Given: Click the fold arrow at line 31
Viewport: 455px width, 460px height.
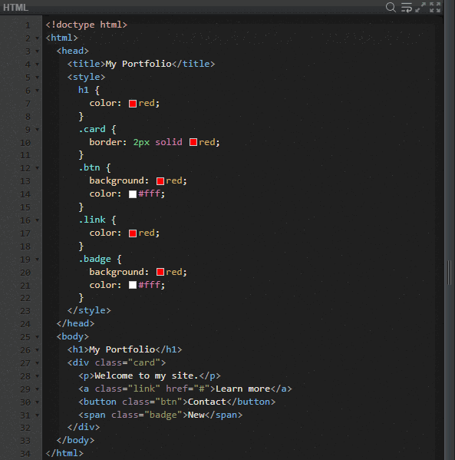Looking at the screenshot, I should coord(38,415).
